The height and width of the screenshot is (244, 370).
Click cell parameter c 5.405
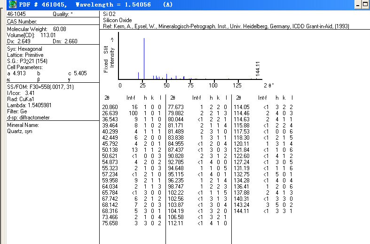[x=78, y=73]
